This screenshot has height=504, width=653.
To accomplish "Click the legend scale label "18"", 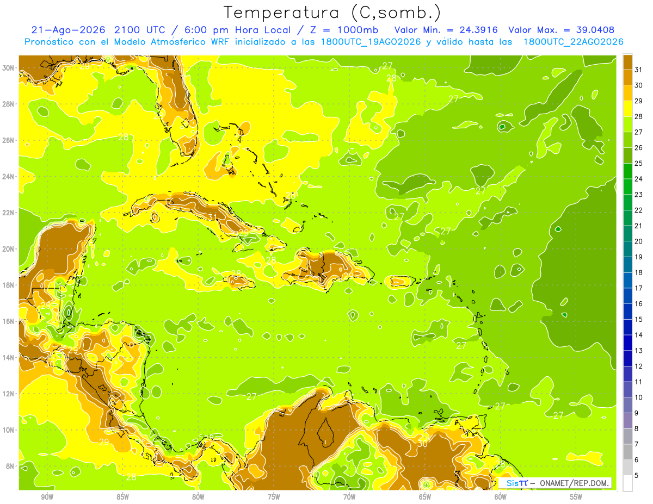I will pyautogui.click(x=639, y=272).
